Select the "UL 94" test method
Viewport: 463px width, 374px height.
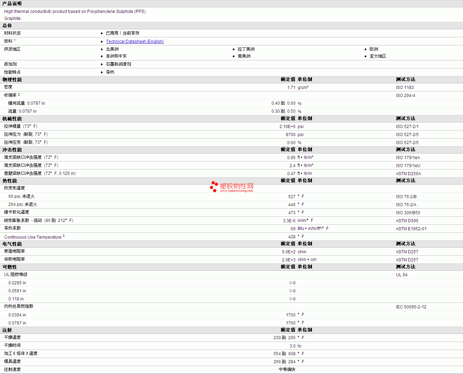[x=402, y=275]
